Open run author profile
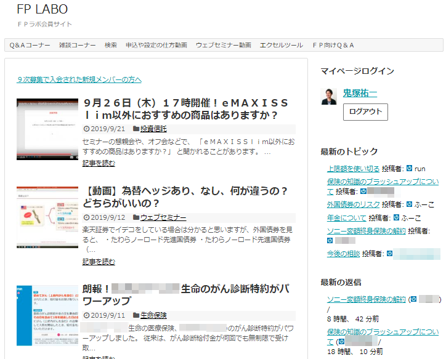The width and height of the screenshot is (446, 359). (x=420, y=169)
